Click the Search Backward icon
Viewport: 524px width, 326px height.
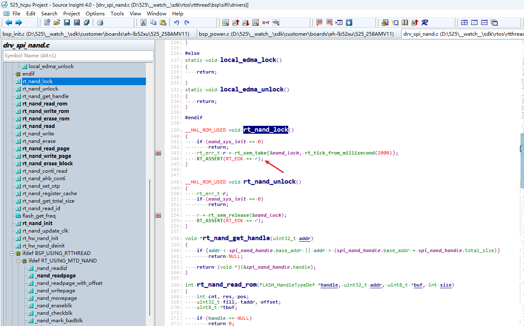(236, 22)
